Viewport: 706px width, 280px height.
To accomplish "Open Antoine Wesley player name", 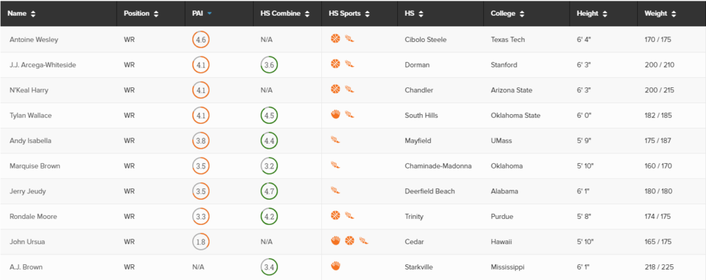I will point(34,39).
